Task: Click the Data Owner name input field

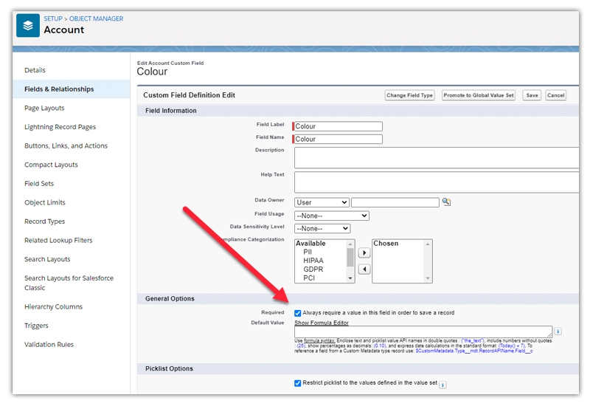Action: [395, 202]
